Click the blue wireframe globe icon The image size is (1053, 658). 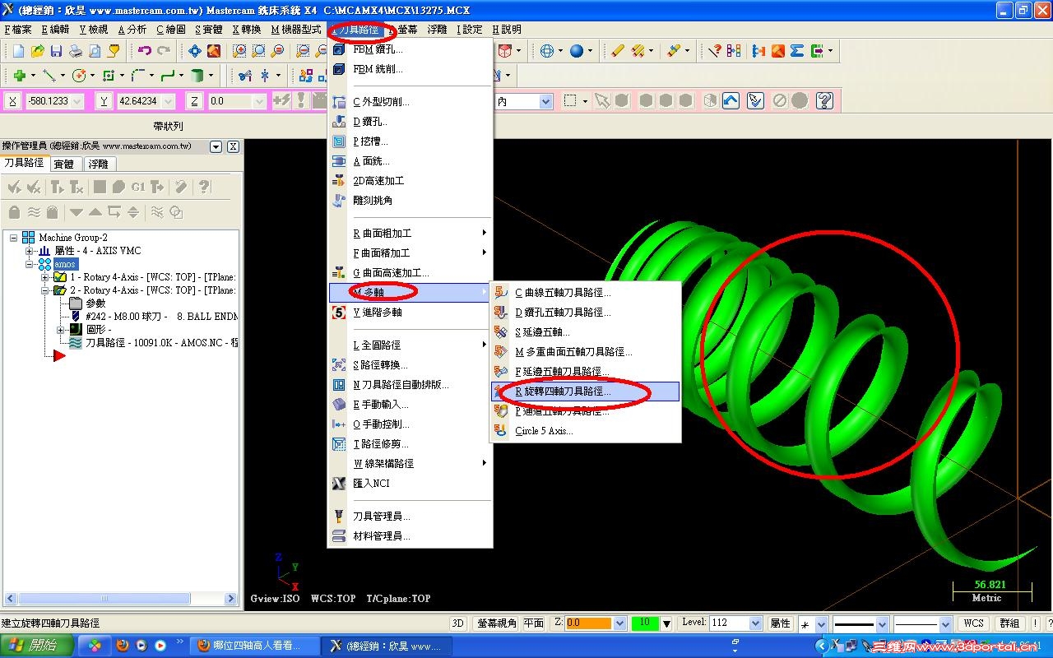coord(547,51)
